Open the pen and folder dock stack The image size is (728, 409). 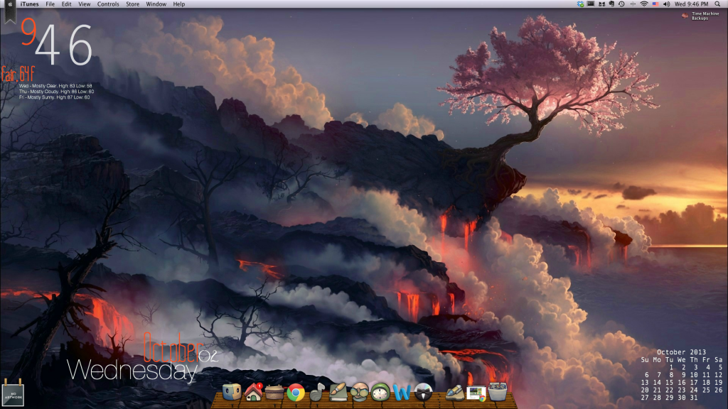pyautogui.click(x=454, y=393)
